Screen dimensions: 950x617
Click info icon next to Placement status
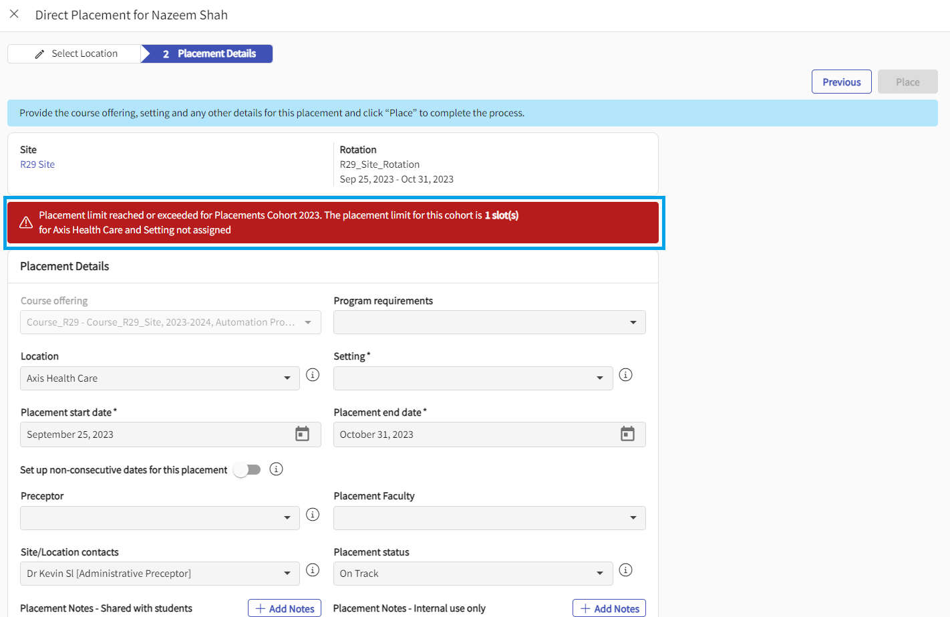click(625, 570)
